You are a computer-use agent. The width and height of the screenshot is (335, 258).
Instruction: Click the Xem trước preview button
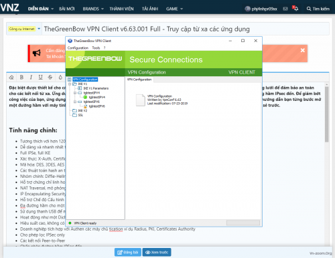point(157,252)
